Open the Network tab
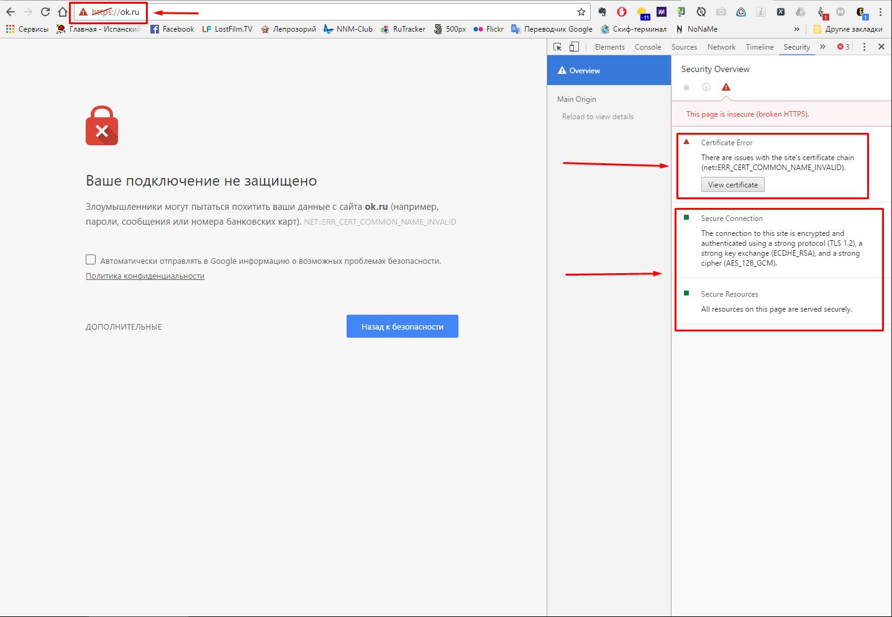Image resolution: width=892 pixels, height=617 pixels. [x=721, y=47]
